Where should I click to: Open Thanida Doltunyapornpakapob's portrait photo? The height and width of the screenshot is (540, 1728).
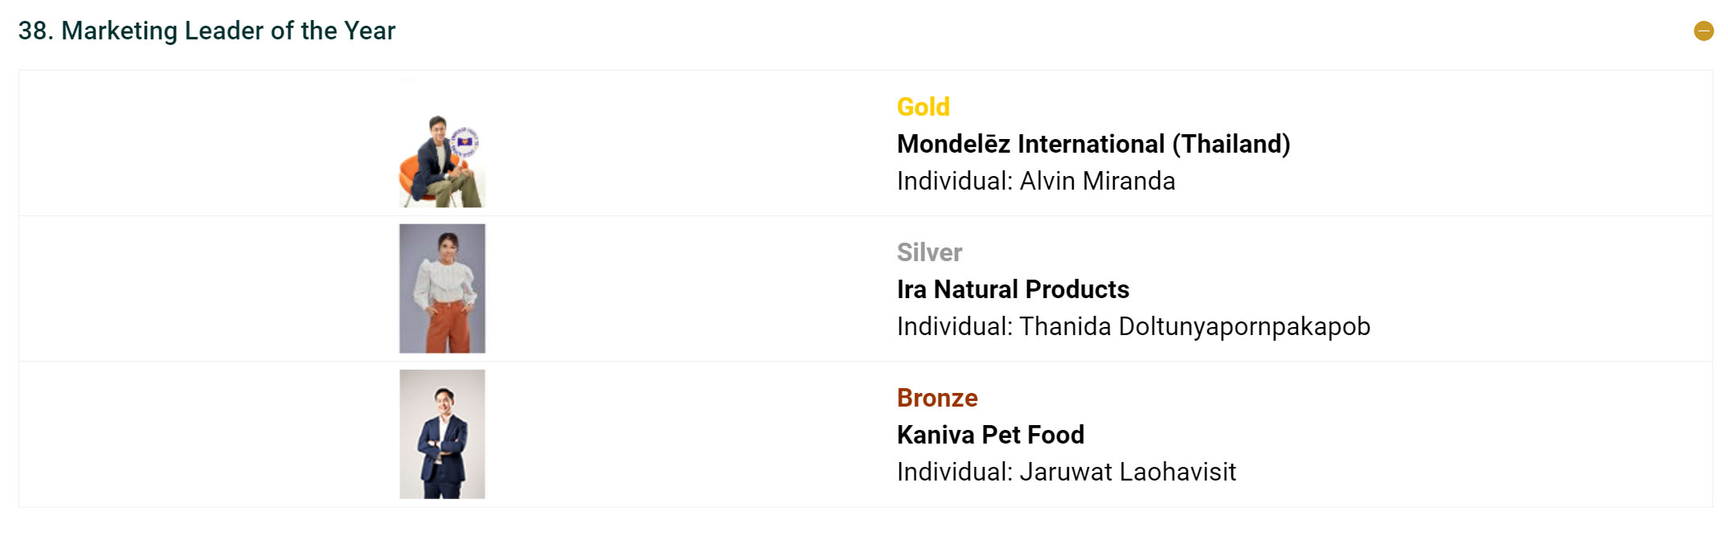[442, 288]
